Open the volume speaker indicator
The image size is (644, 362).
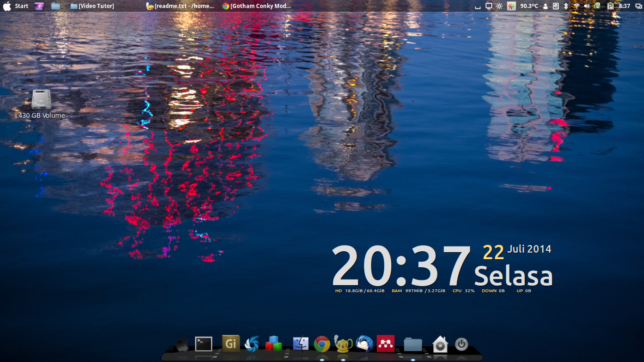point(587,6)
